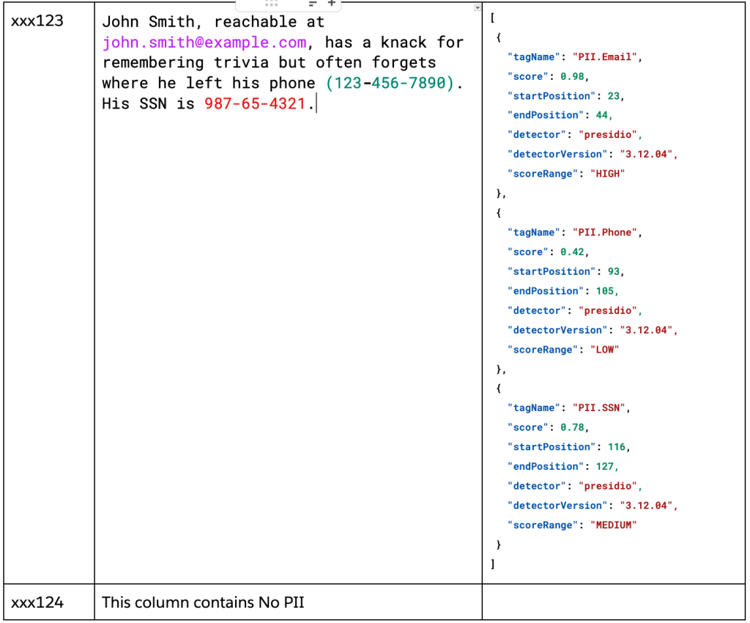The image size is (750, 623).
Task: Select the xxx124 ID cell
Action: tap(37, 602)
